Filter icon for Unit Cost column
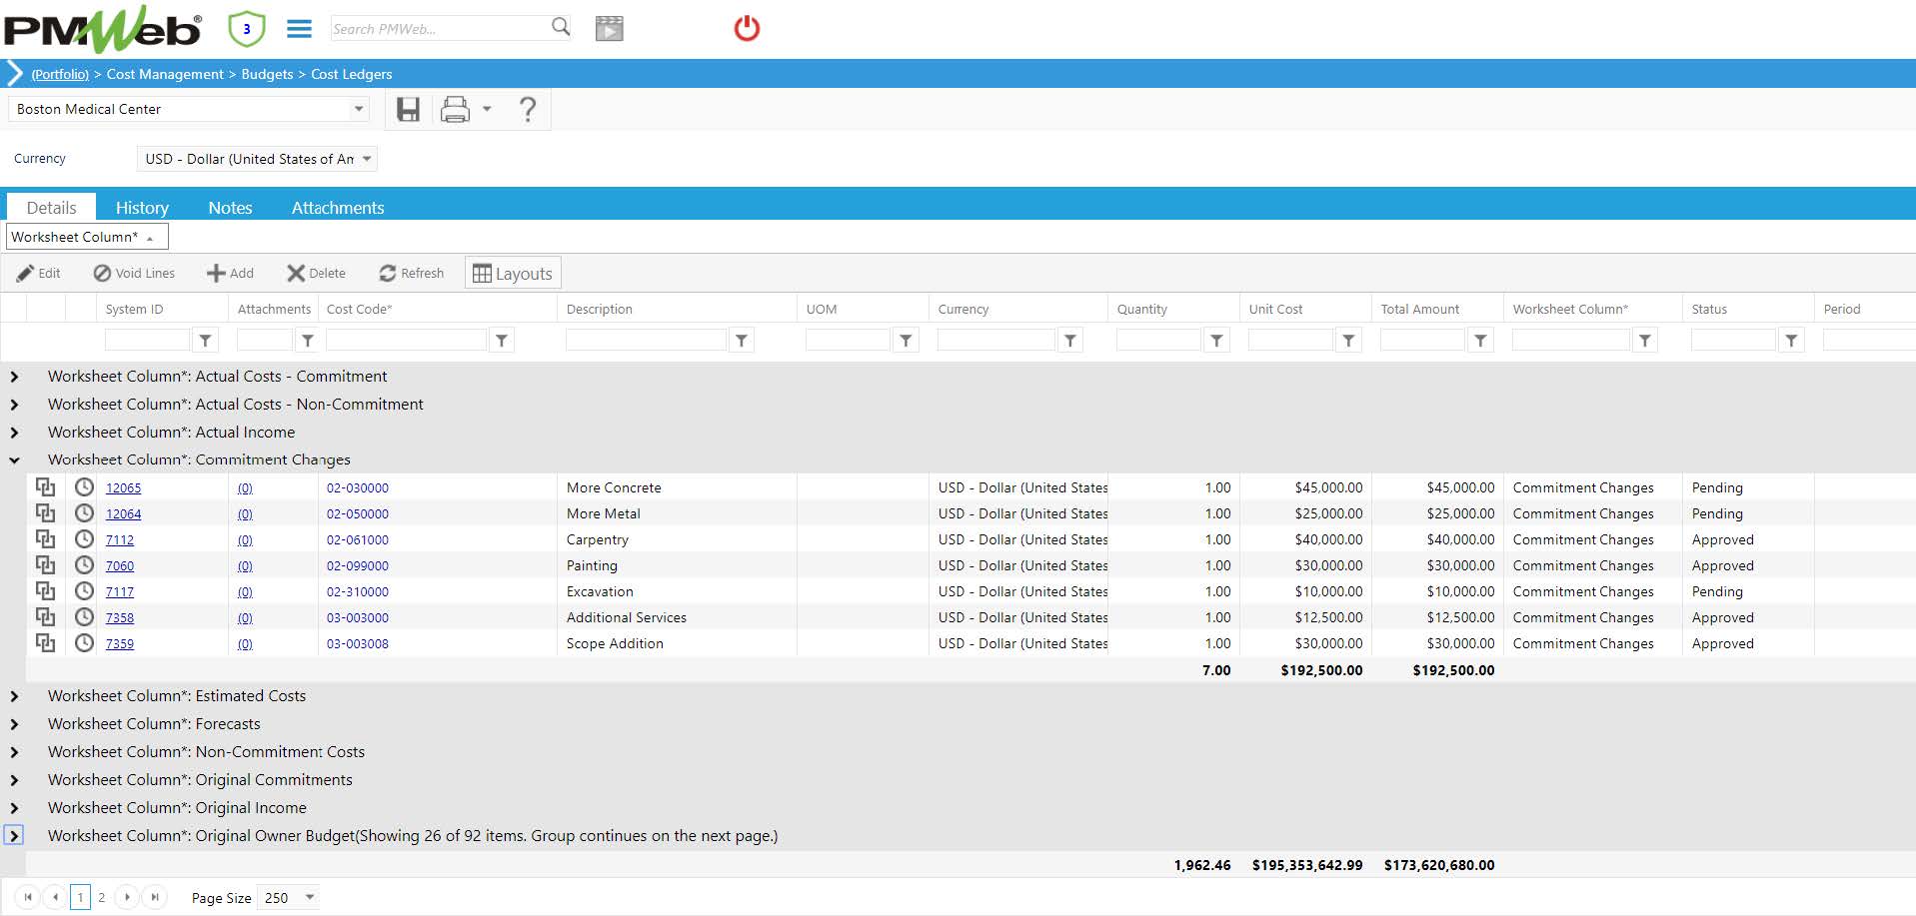1916x916 pixels. point(1348,341)
